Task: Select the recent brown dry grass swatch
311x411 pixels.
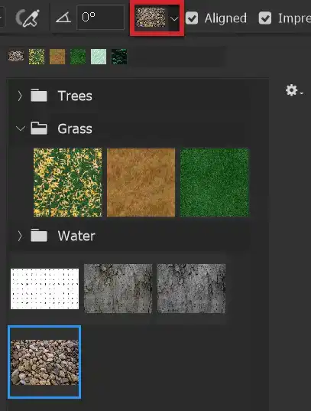Action: (x=57, y=57)
